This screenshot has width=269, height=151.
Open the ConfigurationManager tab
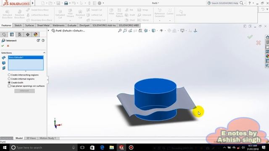click(20, 34)
